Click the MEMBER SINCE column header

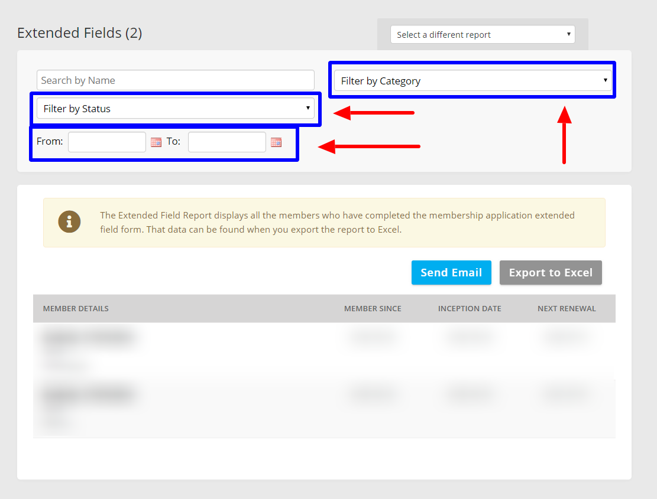(373, 308)
